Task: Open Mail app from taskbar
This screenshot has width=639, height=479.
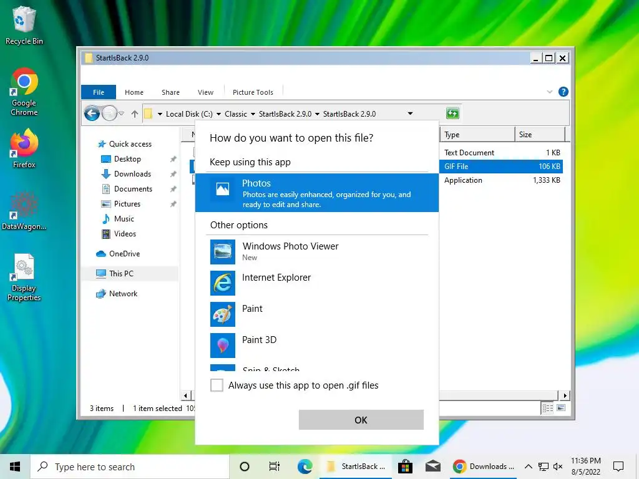Action: point(433,467)
